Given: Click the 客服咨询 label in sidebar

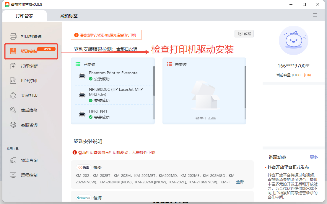Looking at the screenshot, I should tap(29, 125).
